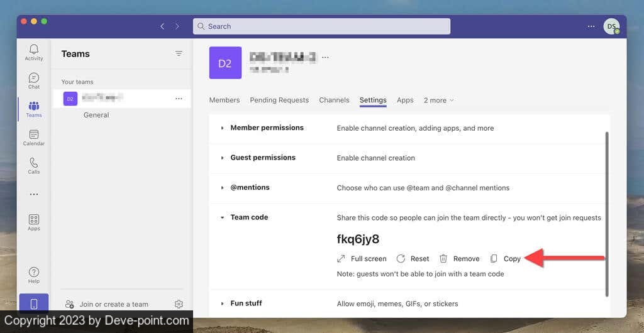Switch to the Members tab

[225, 101]
